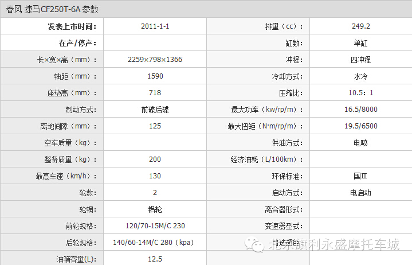Select the value 电启动
The width and height of the screenshot is (412, 265).
point(361,193)
